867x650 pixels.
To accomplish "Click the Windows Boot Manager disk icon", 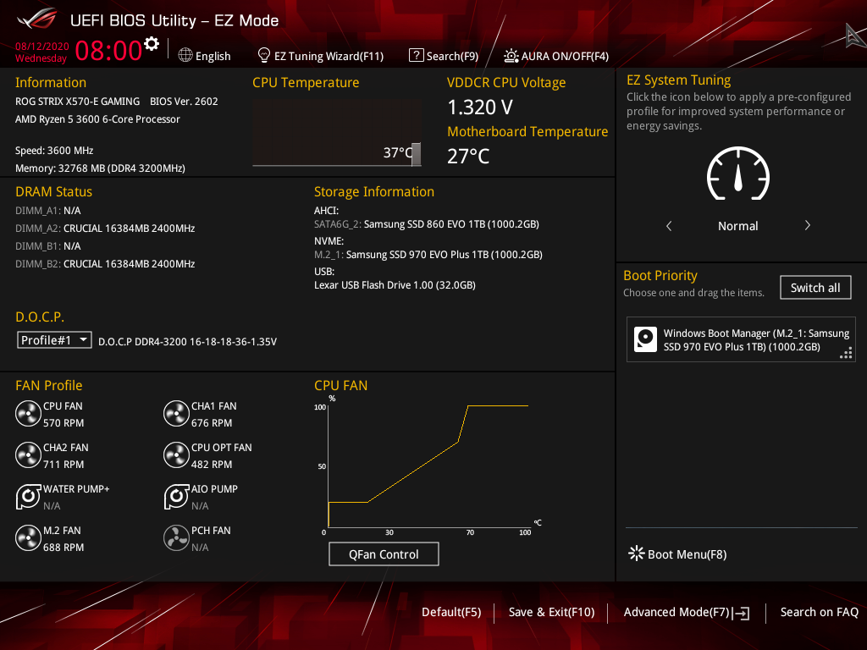I will pyautogui.click(x=645, y=339).
